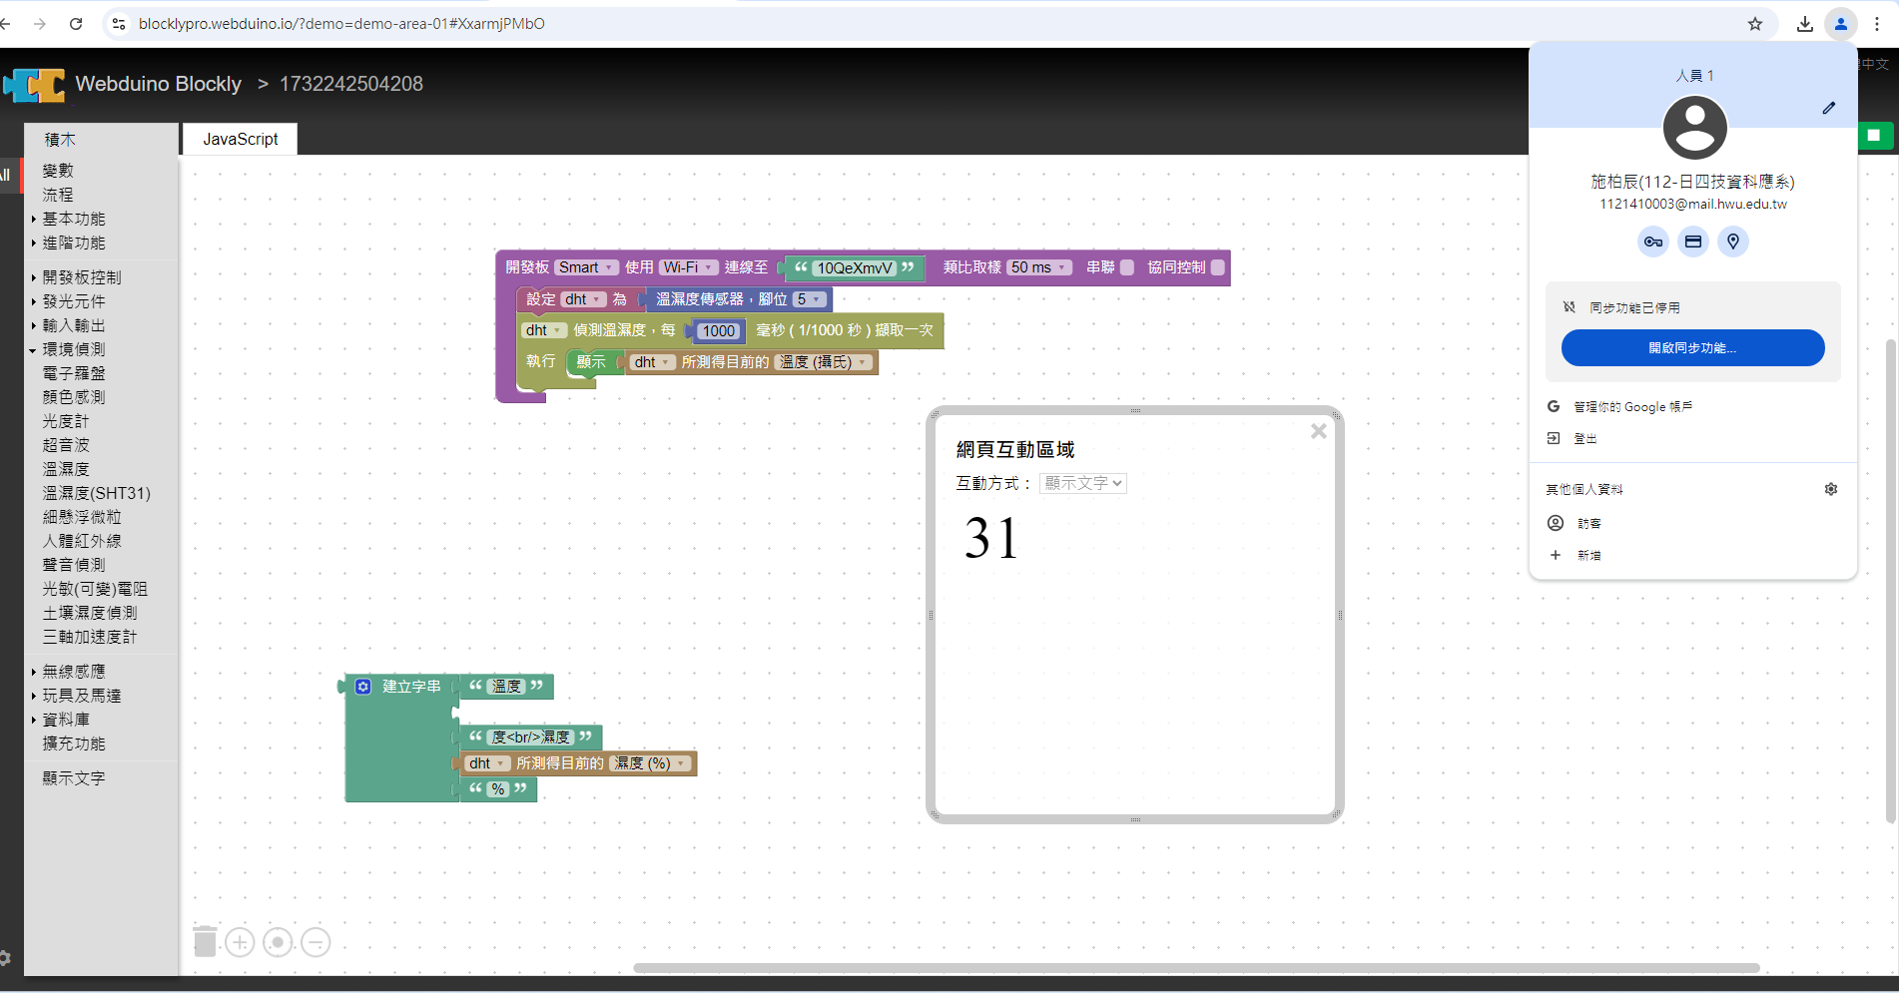Edit profile using the pencil icon

(1828, 108)
